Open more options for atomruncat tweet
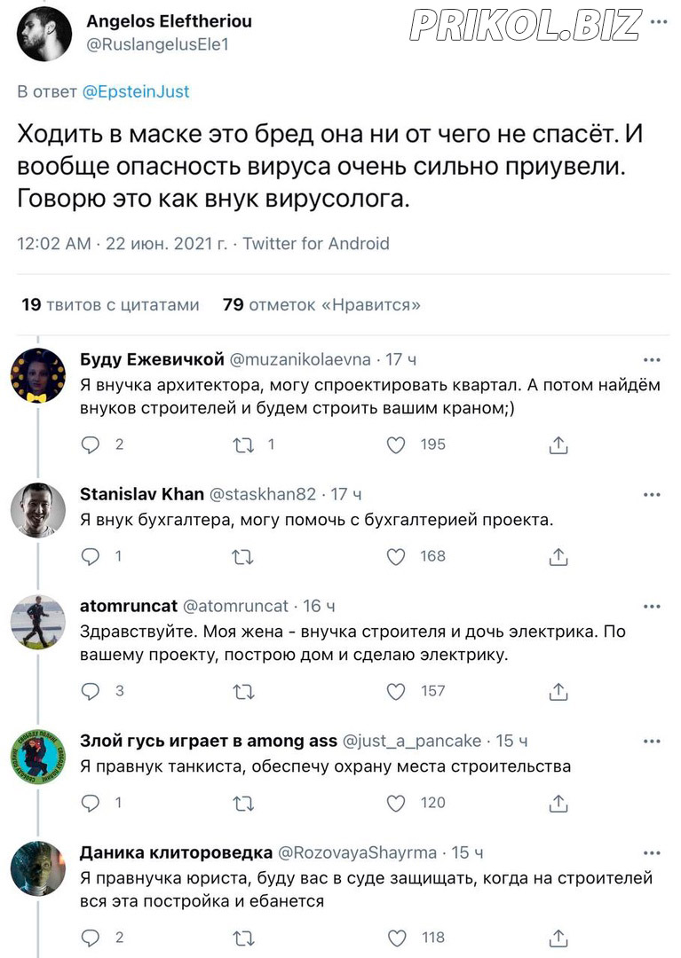The width and height of the screenshot is (681, 958). pyautogui.click(x=652, y=607)
